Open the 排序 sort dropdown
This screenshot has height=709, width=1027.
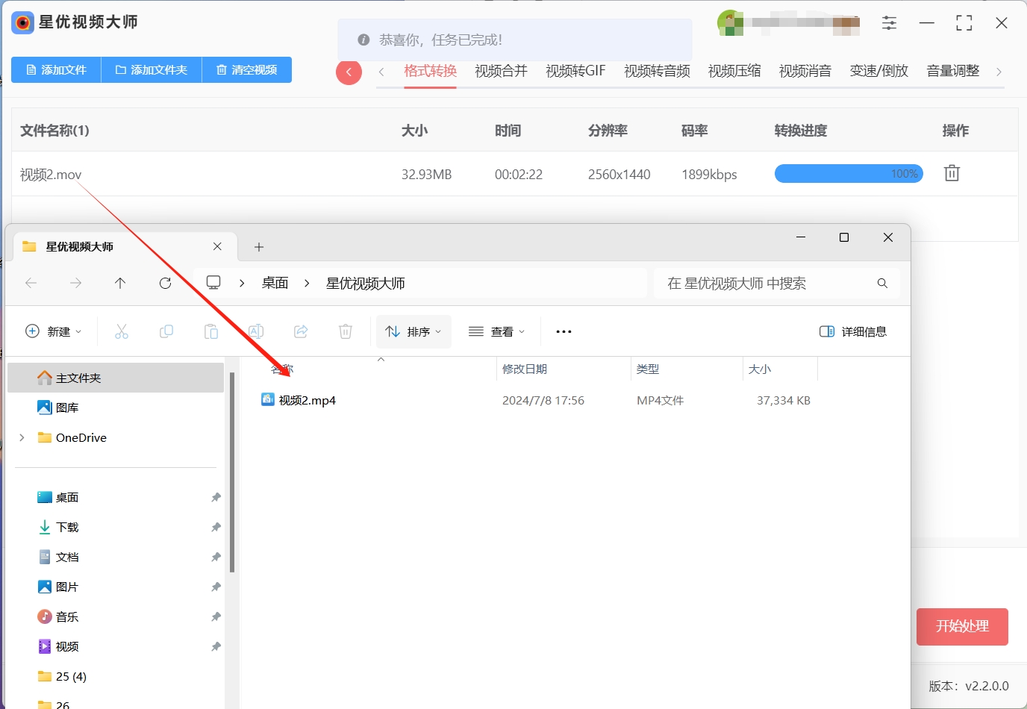[413, 331]
